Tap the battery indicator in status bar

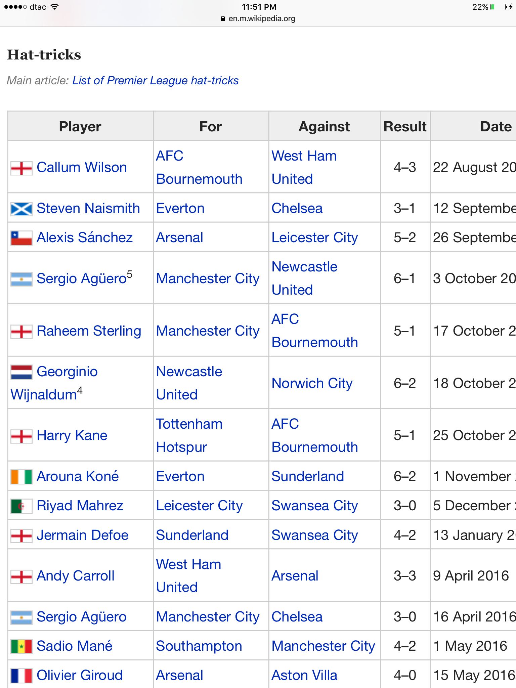pos(499,7)
